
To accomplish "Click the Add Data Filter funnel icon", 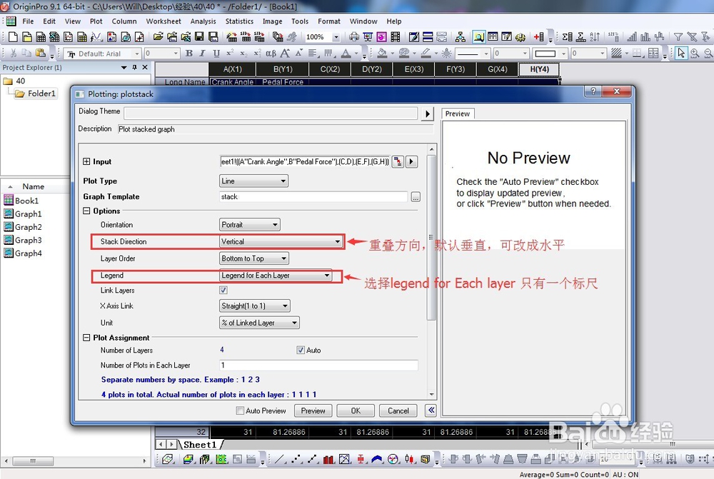I will click(x=678, y=37).
